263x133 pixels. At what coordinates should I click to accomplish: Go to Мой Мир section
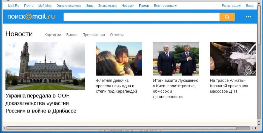click(x=45, y=6)
